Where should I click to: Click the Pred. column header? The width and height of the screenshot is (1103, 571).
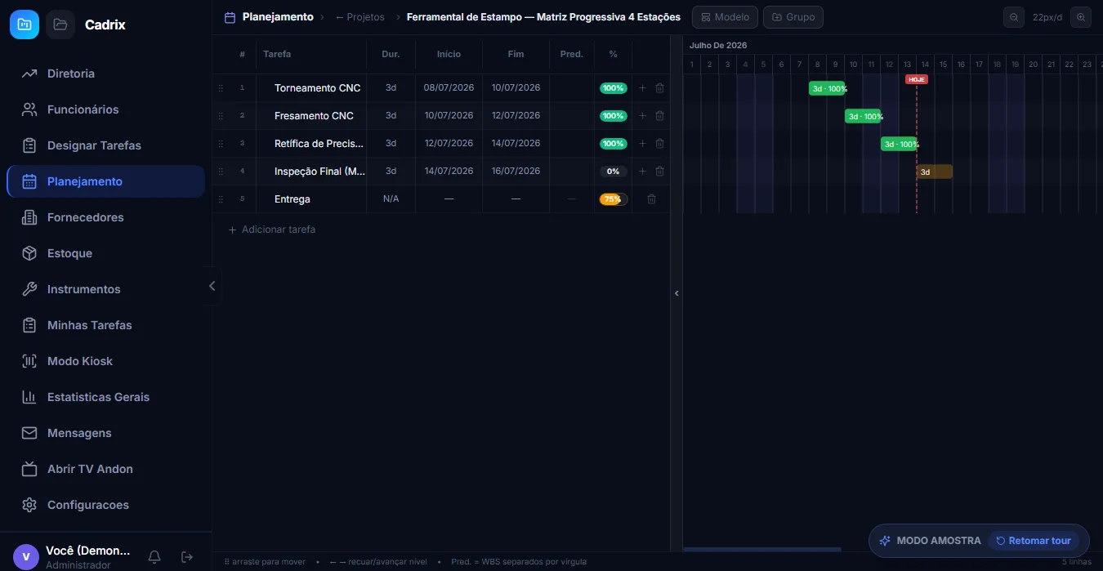572,54
